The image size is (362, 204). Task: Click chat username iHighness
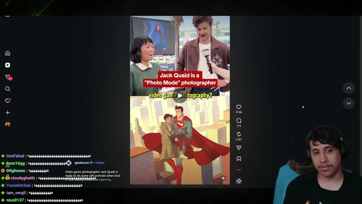pyautogui.click(x=16, y=171)
